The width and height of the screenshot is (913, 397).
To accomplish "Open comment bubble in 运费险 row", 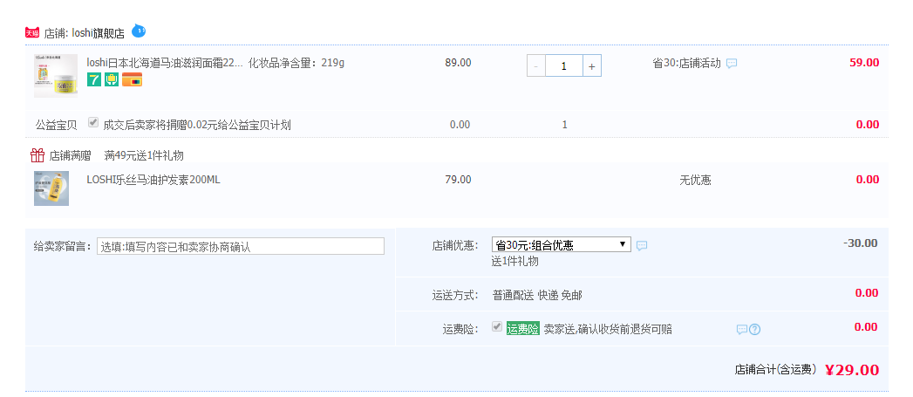I will [742, 329].
